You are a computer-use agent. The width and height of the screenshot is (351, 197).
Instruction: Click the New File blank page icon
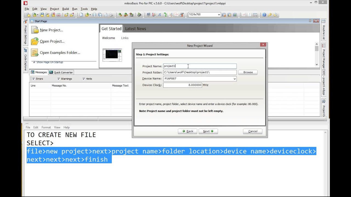point(81,15)
